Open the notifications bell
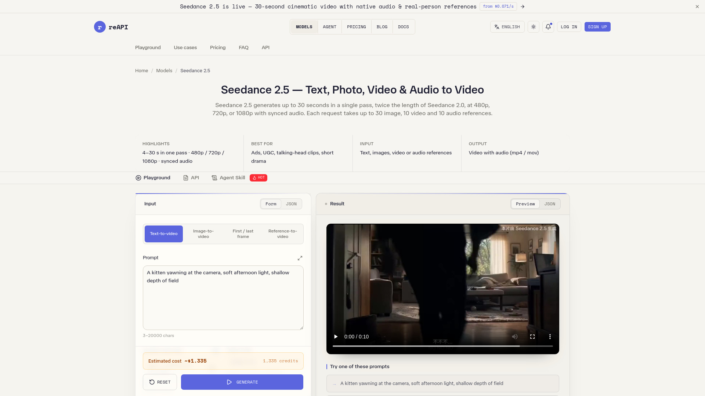The height and width of the screenshot is (396, 705). point(548,27)
